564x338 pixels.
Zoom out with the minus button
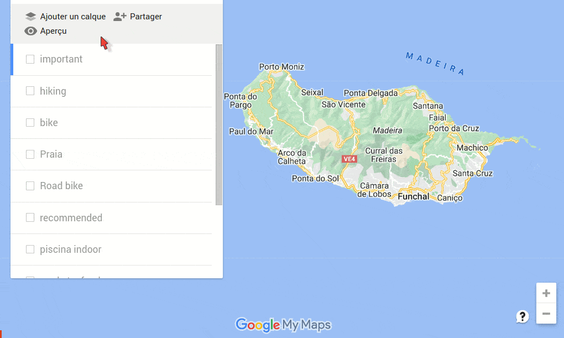coord(546,314)
